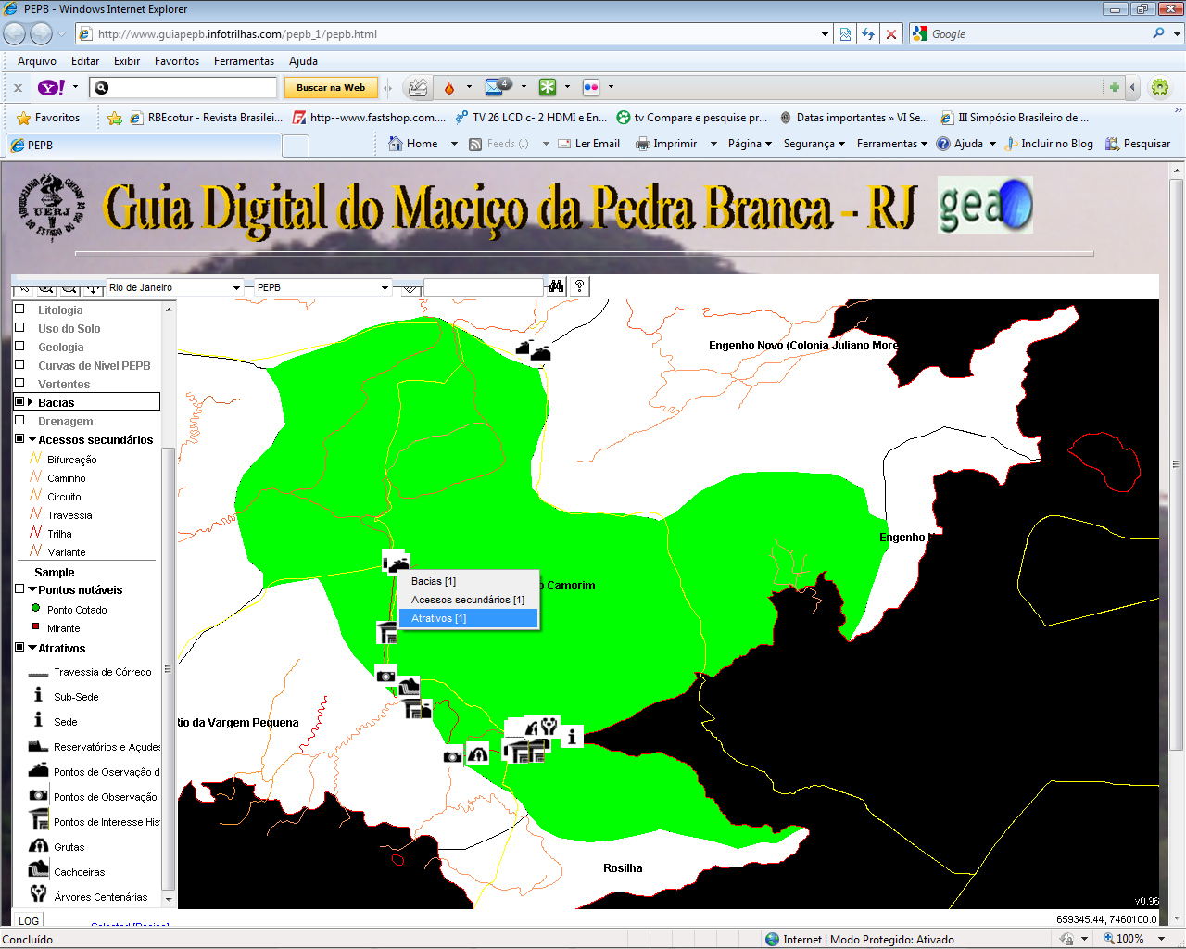
Task: Select Acessos secundários [1] in the context menu
Action: point(469,600)
